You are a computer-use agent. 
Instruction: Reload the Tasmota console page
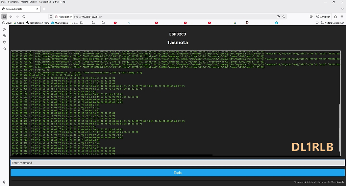click(24, 17)
